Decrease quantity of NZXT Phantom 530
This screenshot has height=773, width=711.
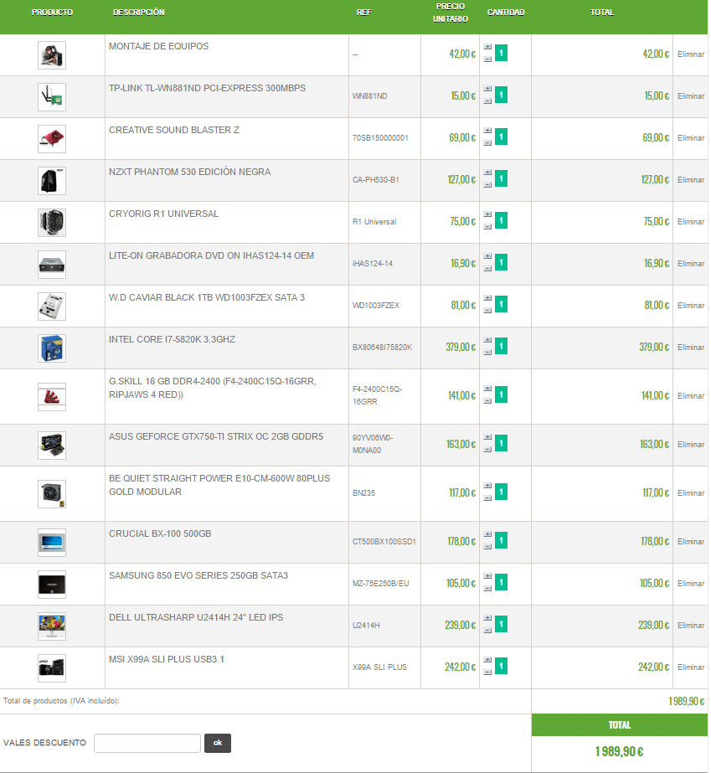tap(487, 185)
